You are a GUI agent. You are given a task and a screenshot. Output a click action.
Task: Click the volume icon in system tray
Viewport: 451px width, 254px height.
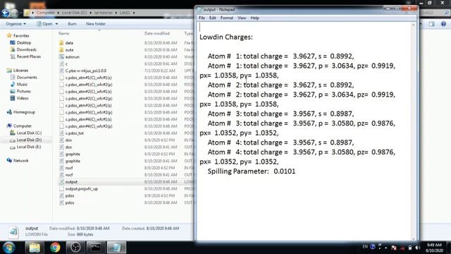(417, 248)
